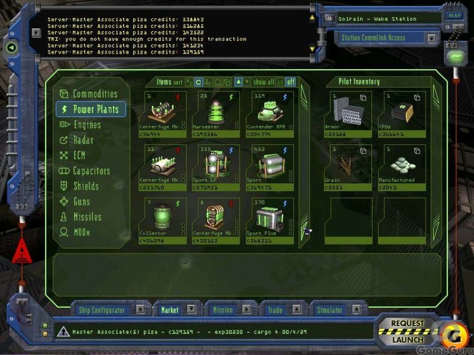Turn show all on
The image size is (474, 355).
(x=280, y=82)
